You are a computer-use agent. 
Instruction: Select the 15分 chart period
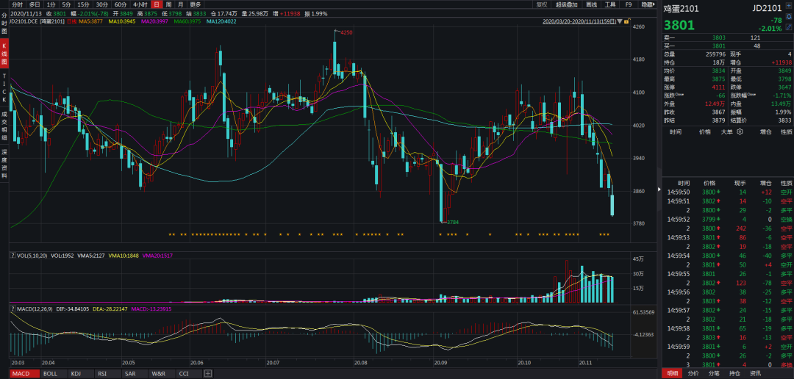tap(83, 4)
